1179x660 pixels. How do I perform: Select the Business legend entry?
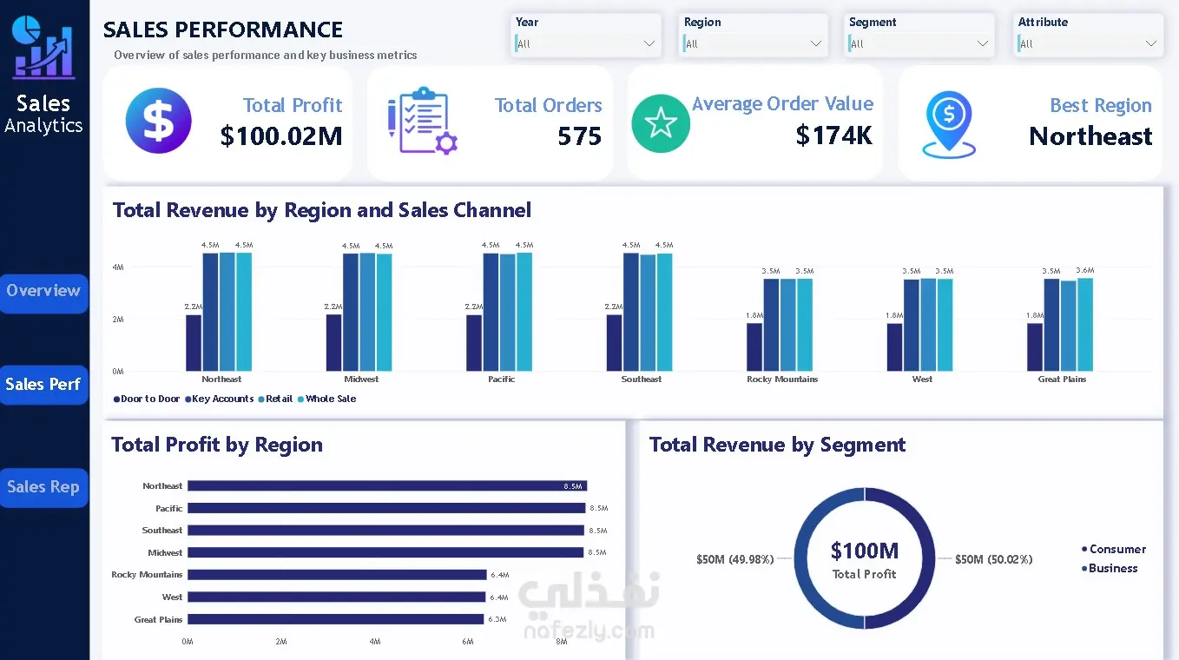click(1110, 569)
